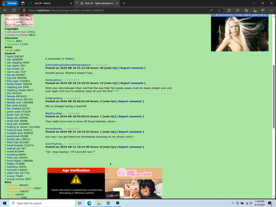Screen dimensions: 276x207
Task: Vote Up comment posted 10:15:40
Action: click(x=113, y=147)
